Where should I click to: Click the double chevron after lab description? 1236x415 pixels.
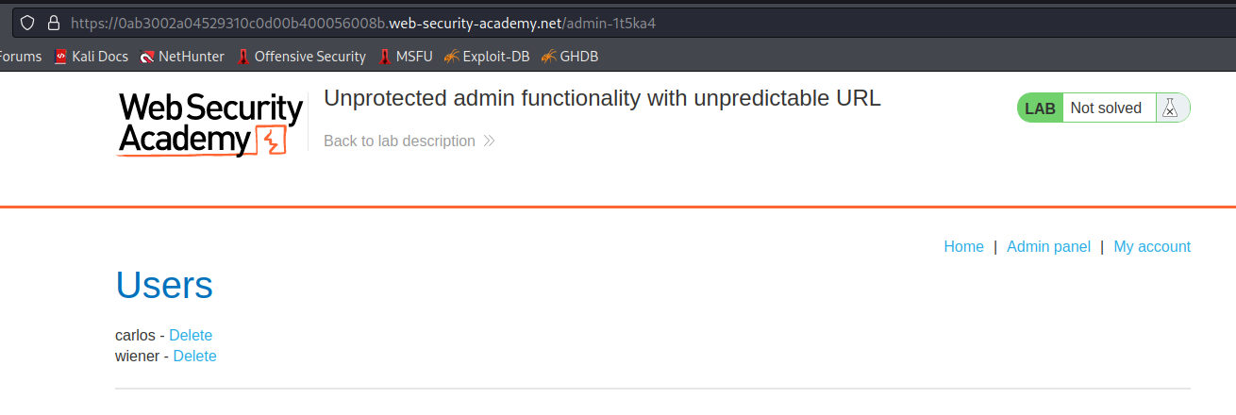click(x=489, y=141)
